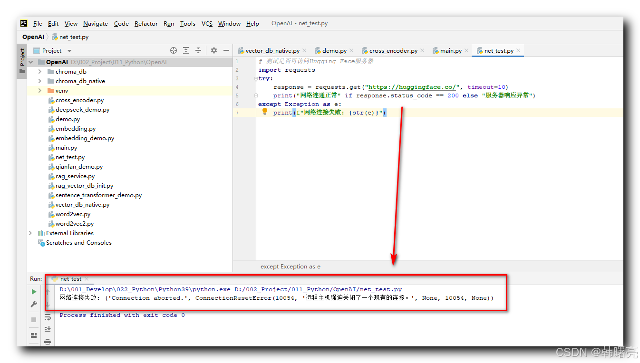Switch to demo.py editor tab
The image size is (640, 363).
click(334, 50)
